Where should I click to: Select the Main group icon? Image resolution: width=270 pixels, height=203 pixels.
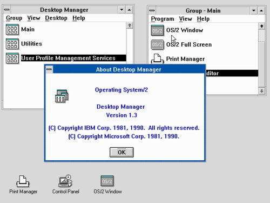pos(12,29)
